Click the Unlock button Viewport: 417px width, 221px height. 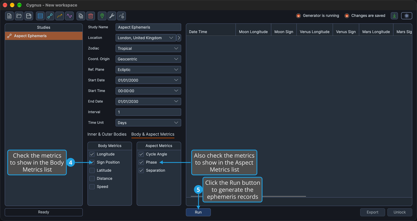(400, 212)
